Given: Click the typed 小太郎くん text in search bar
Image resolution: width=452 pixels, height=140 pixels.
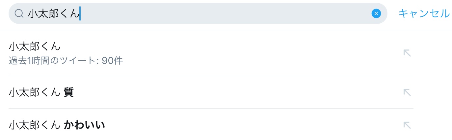Looking at the screenshot, I should coord(53,13).
